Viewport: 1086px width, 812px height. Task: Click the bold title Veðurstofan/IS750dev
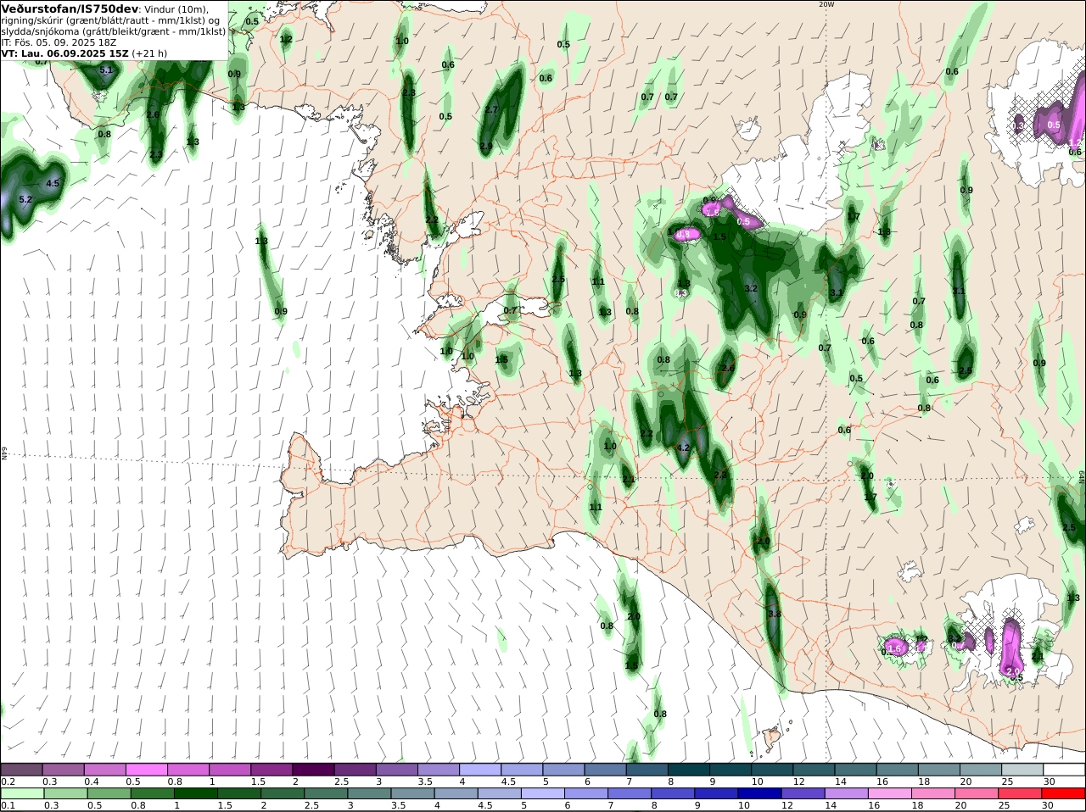pyautogui.click(x=70, y=8)
